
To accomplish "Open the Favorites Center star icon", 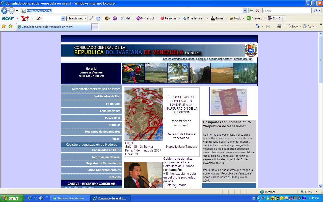I will pos(4,26).
